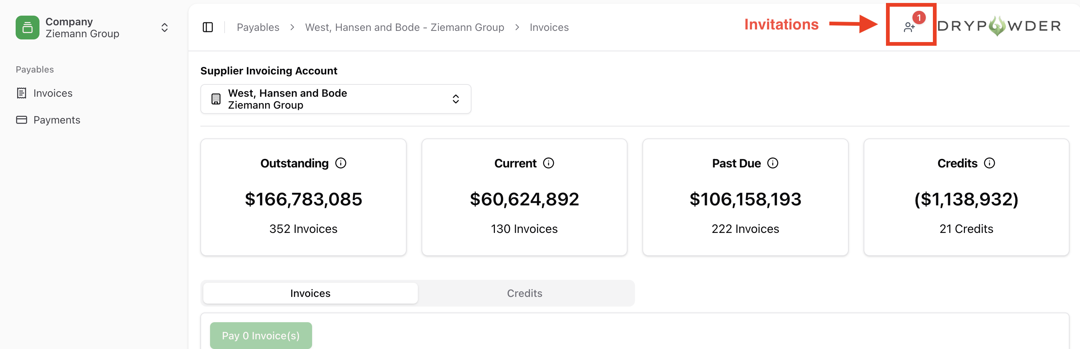Switch to the Credits tab
The height and width of the screenshot is (349, 1080).
tap(524, 293)
